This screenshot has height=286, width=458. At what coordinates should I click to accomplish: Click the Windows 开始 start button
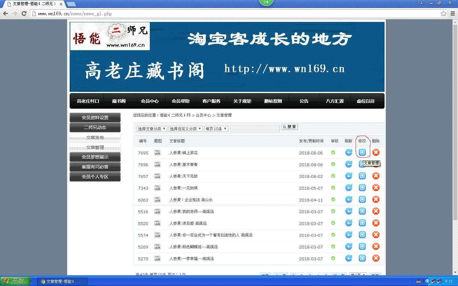pyautogui.click(x=15, y=281)
